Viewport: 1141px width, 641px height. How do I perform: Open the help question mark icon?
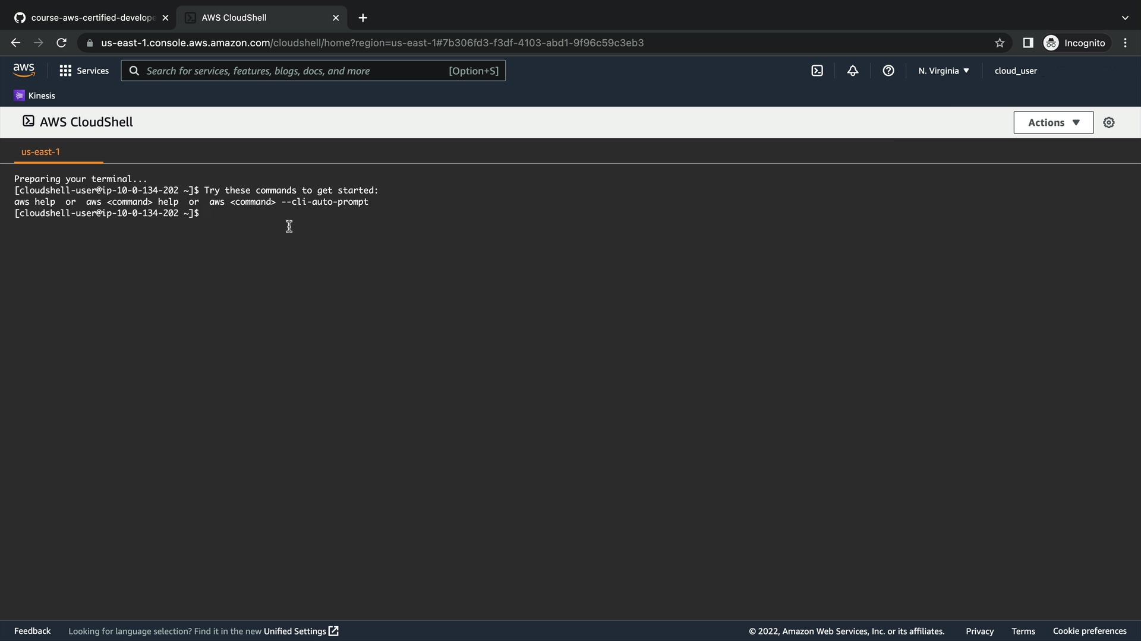point(888,71)
